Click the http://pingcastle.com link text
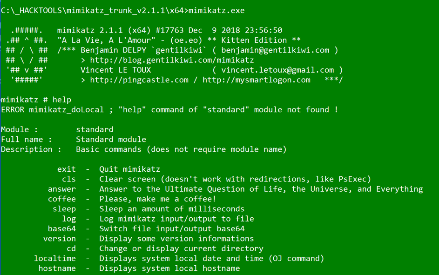The width and height of the screenshot is (439, 275). pyautogui.click(x=139, y=80)
